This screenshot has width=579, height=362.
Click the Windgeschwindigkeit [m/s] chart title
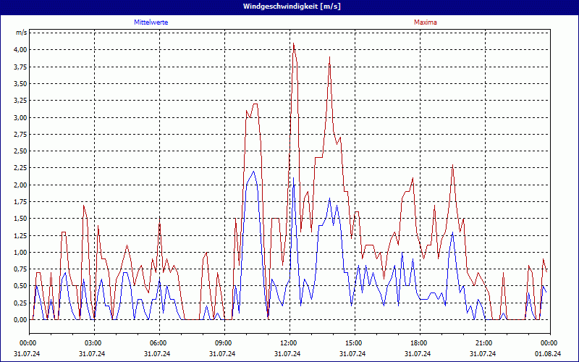click(292, 7)
